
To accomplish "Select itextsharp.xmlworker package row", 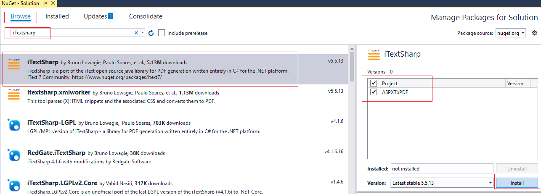I will 175,99.
